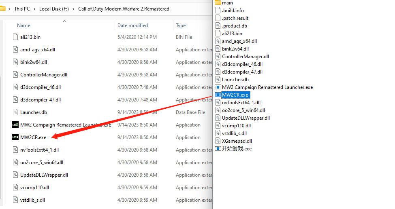Select UpdateDLLWrapper.dll name in right panel
This screenshot has width=395, height=209.
[x=246, y=118]
